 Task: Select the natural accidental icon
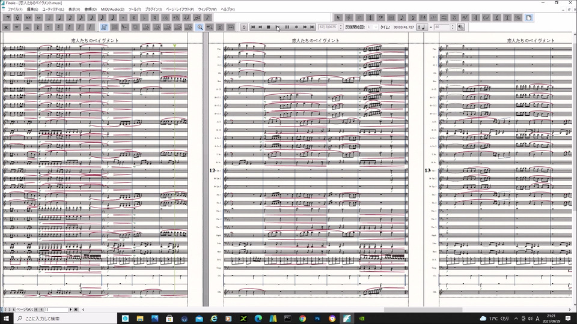[x=155, y=17]
